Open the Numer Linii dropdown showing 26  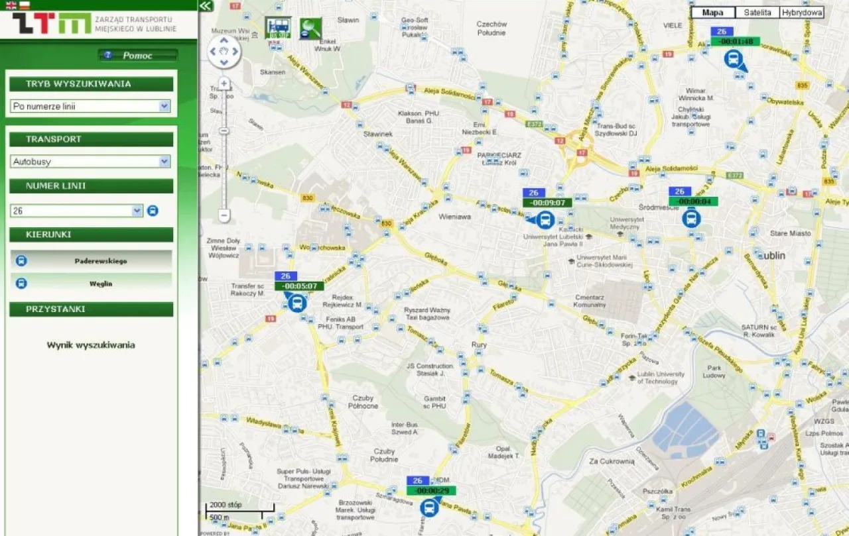click(x=137, y=210)
